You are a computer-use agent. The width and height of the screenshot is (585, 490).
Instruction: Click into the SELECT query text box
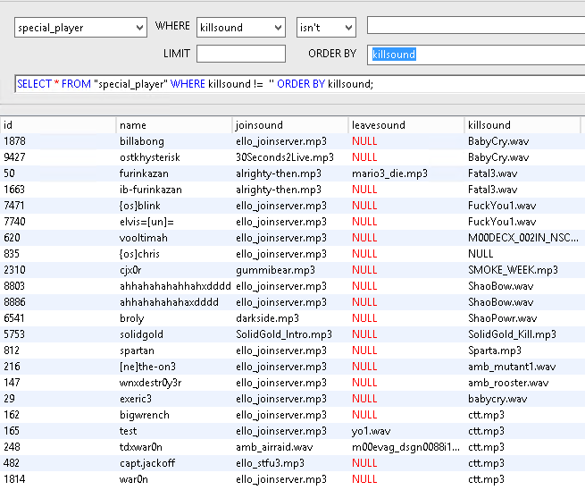(x=299, y=84)
